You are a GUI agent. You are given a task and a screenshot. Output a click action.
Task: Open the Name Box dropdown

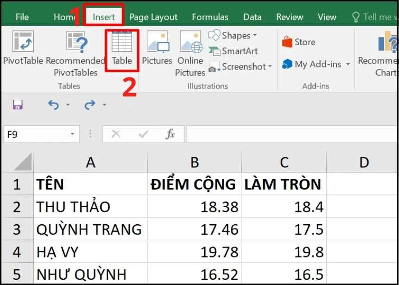point(72,134)
